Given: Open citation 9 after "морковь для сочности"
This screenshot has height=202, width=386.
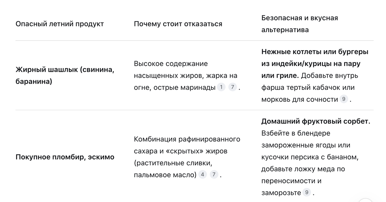Looking at the screenshot, I should pos(344,99).
